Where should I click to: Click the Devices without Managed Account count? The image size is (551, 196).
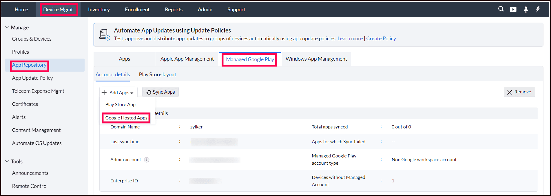pyautogui.click(x=393, y=181)
